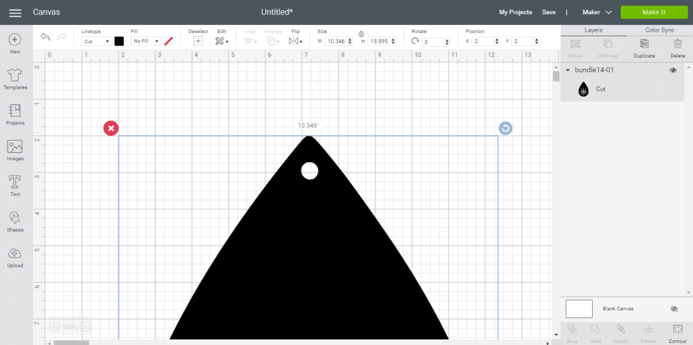Select the Text tool
693x345 pixels.
[15, 185]
